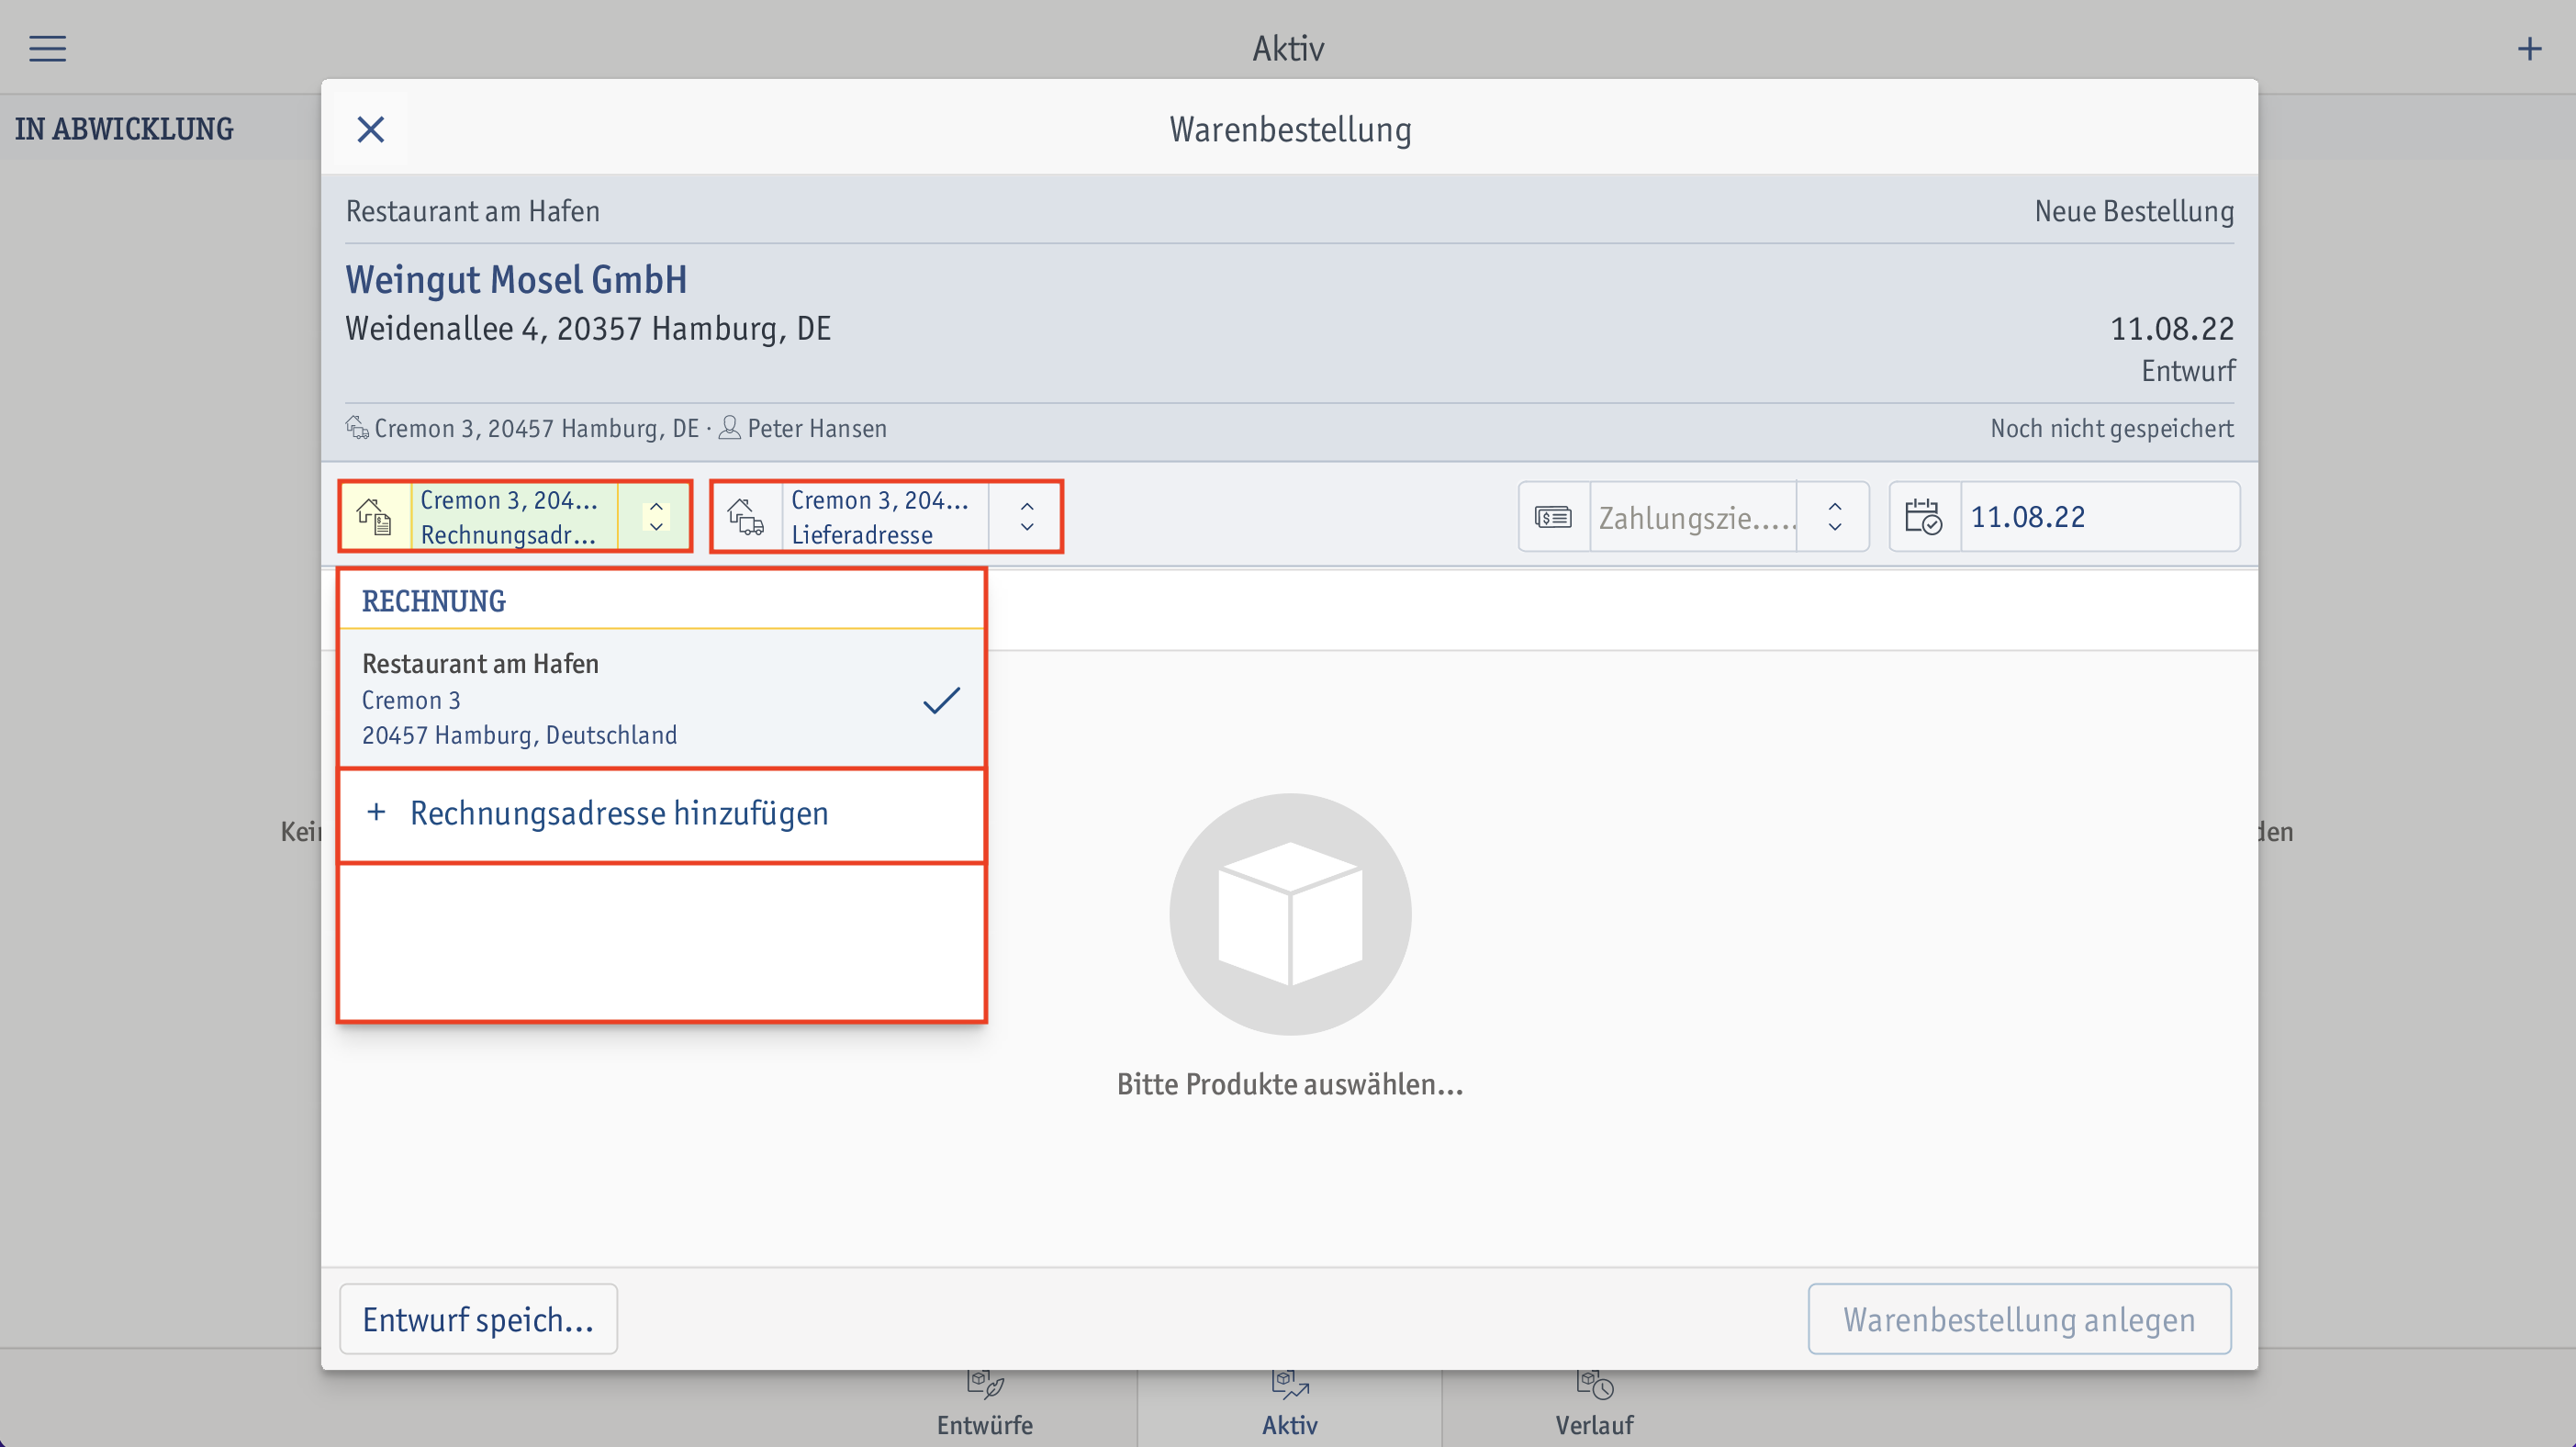
Task: Click the delivery truck address icon
Action: pyautogui.click(x=746, y=516)
